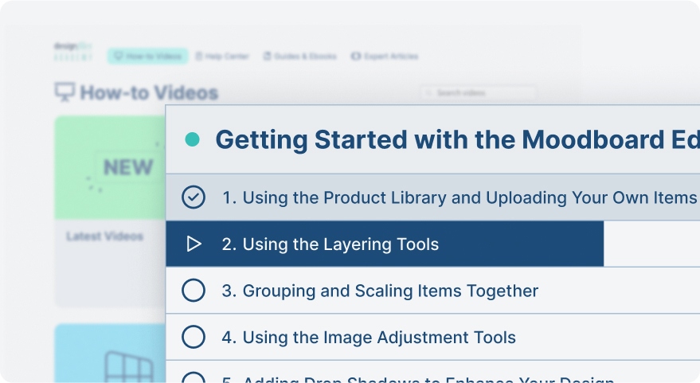Screen dimensions: 700x383
Task: Click the monitor icon beside How-to Videos heading
Action: [65, 92]
